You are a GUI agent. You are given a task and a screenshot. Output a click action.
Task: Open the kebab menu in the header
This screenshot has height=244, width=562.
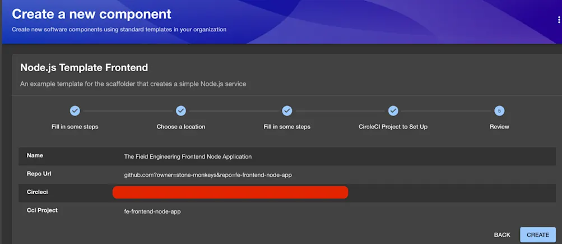[x=559, y=20]
